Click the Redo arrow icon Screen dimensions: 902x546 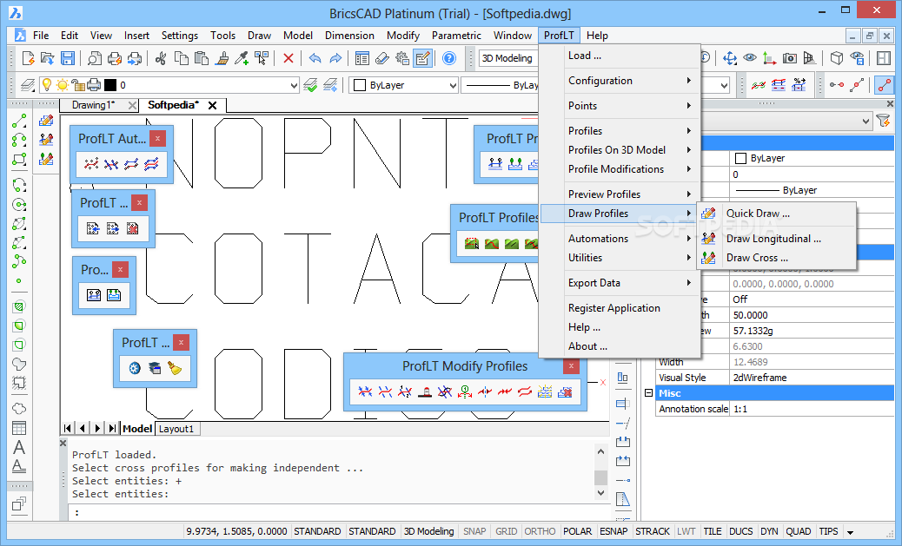(335, 58)
